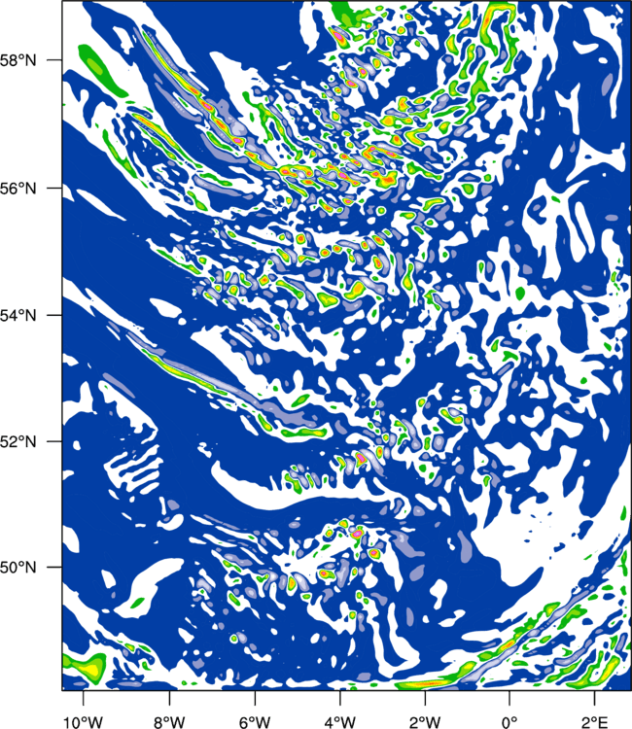The image size is (632, 729).
Task: Click the 52°N latitude label
Action: click(x=18, y=441)
